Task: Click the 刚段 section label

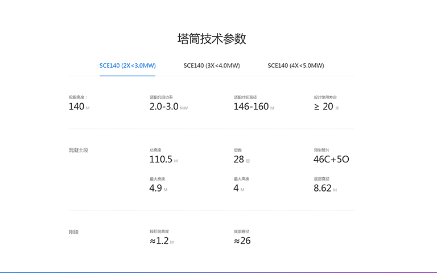Action: coord(73,233)
